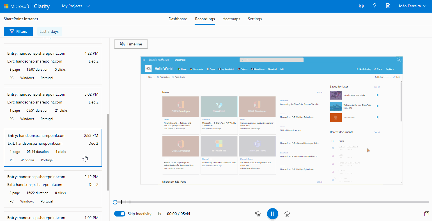Viewport: 432px width, 221px height.
Task: Click the SharePoint Intranet project name
Action: click(x=21, y=19)
